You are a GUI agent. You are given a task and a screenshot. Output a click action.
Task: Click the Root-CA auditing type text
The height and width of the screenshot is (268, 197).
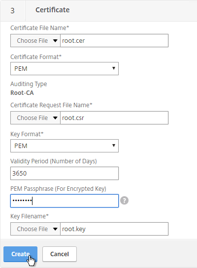pos(22,93)
